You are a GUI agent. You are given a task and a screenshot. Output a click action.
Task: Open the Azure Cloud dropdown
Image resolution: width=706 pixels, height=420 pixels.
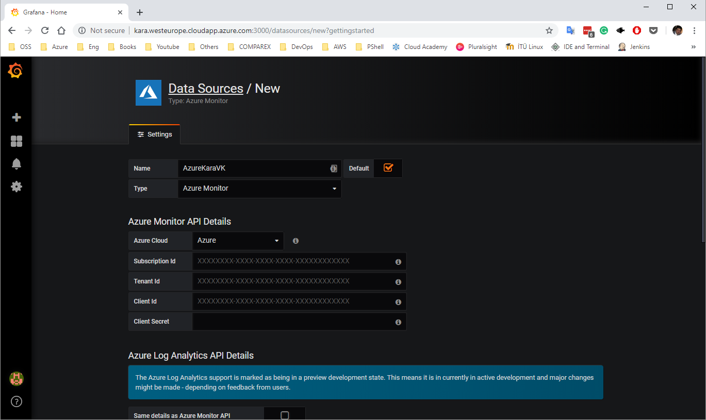coord(238,241)
